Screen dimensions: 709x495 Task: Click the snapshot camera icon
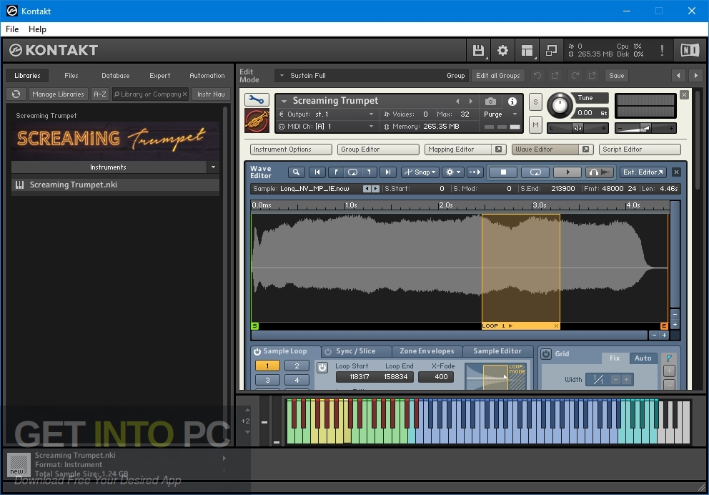490,102
